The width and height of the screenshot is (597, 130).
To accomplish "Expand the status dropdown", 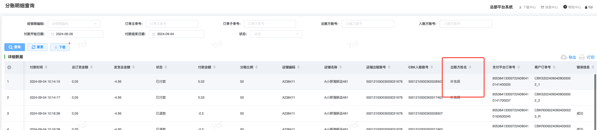I will [x=276, y=34].
